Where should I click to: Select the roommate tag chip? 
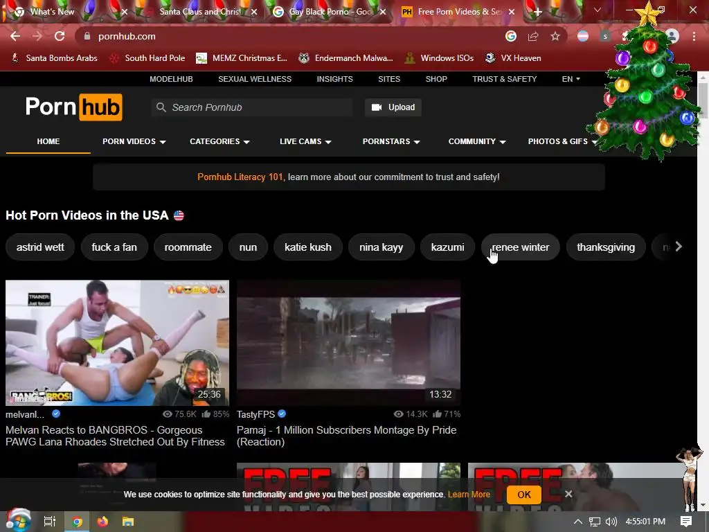click(188, 247)
